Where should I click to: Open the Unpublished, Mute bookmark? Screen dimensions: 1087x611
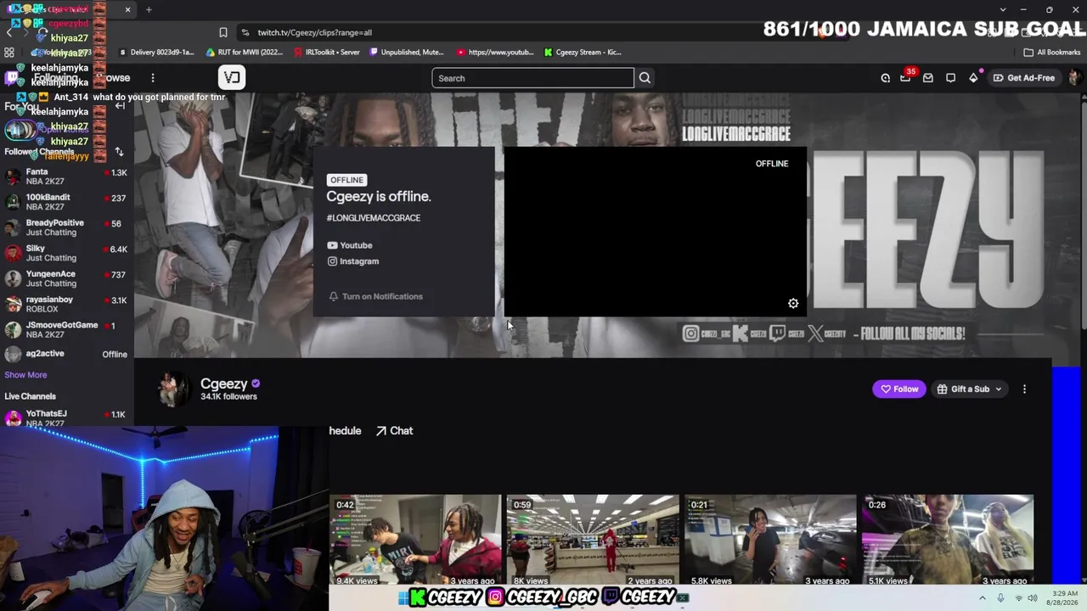pos(407,52)
